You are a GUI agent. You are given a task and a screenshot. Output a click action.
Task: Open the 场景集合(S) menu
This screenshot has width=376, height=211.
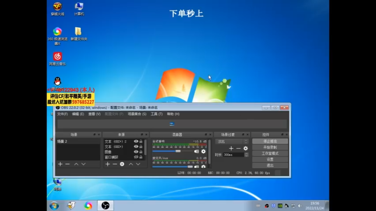(137, 114)
